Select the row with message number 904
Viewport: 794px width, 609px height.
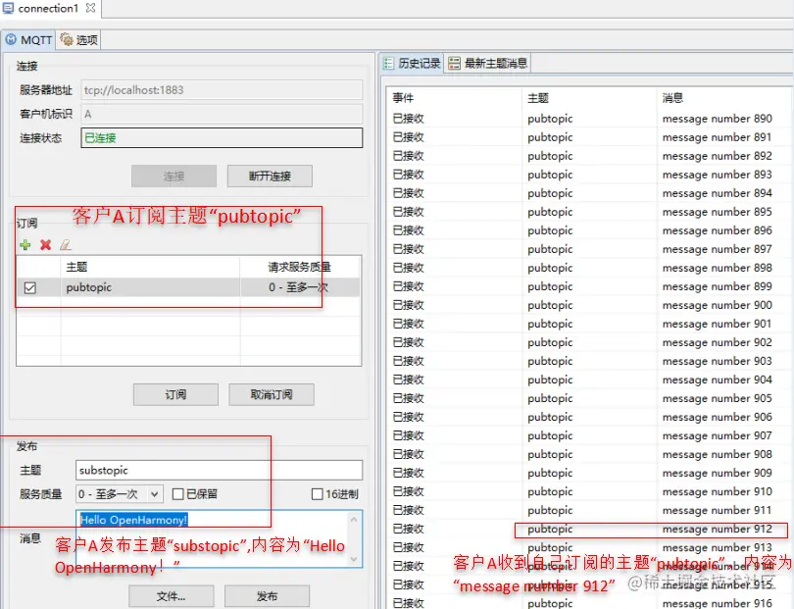tap(589, 380)
